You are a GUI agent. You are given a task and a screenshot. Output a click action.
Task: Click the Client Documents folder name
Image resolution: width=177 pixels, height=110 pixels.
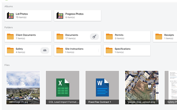click(26, 35)
